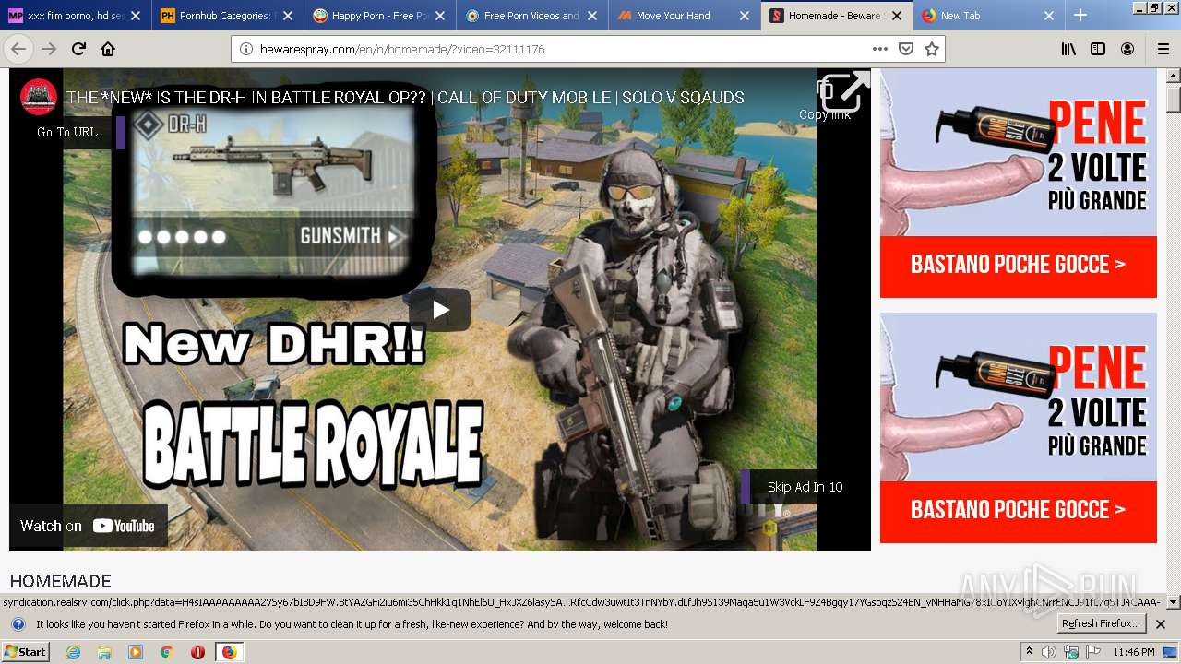This screenshot has height=664, width=1181.
Task: Click the 11:46 PM taskbar clock
Action: [x=1133, y=652]
